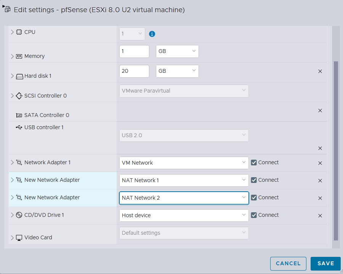Screen dimensions: 343x274
Task: Expand the NAT Network 1 adapter row
Action: coord(12,180)
